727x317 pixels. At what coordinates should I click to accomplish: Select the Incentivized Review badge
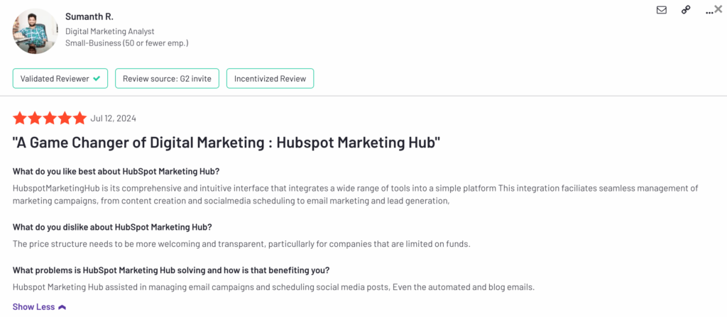270,78
